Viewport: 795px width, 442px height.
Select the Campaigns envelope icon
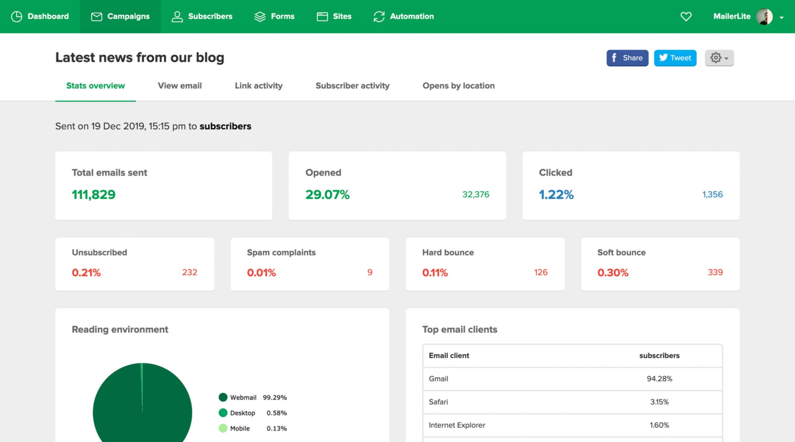pos(96,16)
